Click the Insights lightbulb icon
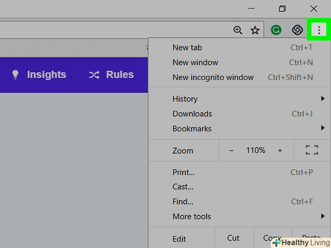 point(15,75)
